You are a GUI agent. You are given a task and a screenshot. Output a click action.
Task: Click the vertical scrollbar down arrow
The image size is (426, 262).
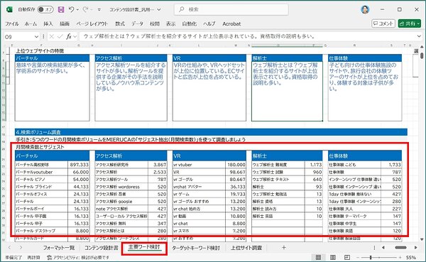pos(422,239)
